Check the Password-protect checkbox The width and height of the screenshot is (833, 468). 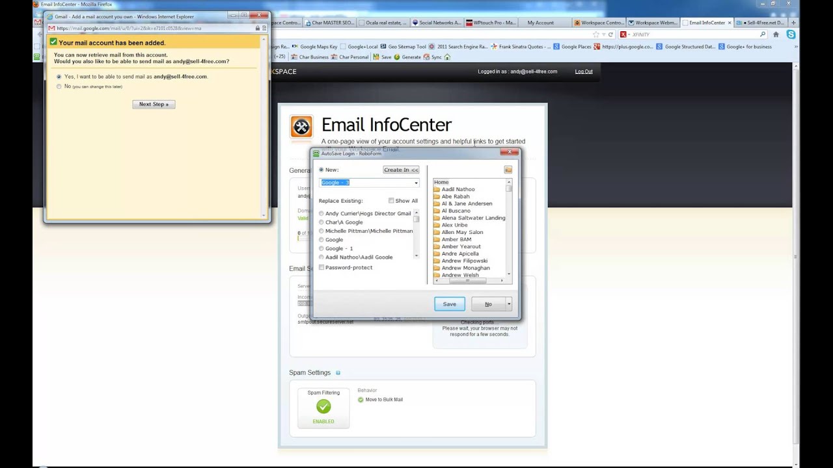[x=321, y=267]
